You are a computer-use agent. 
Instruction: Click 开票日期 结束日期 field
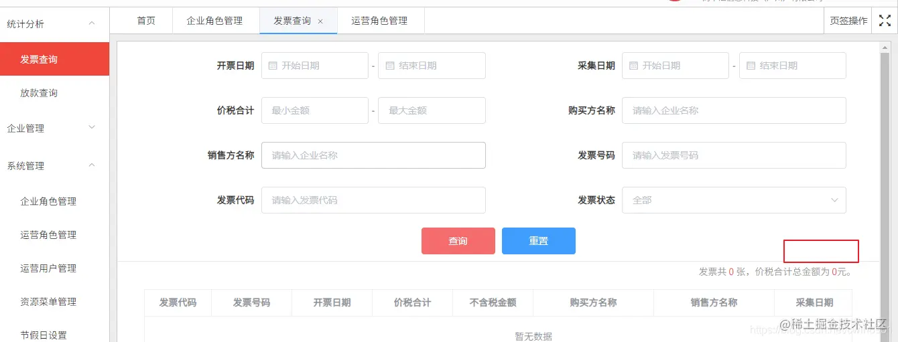432,66
